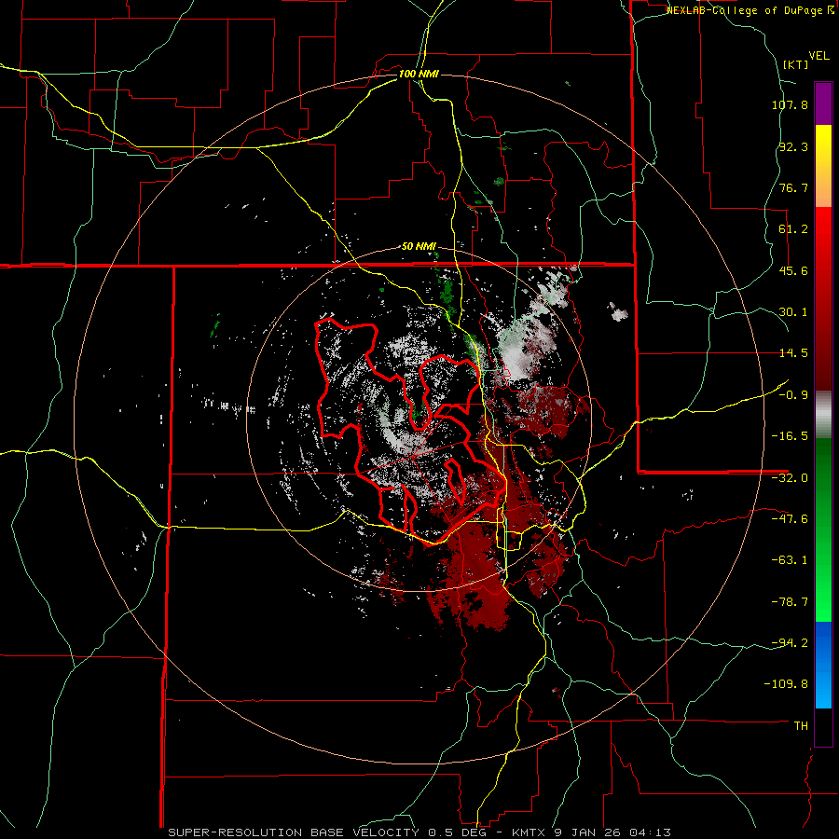Select the -16.5 legend value

click(790, 436)
